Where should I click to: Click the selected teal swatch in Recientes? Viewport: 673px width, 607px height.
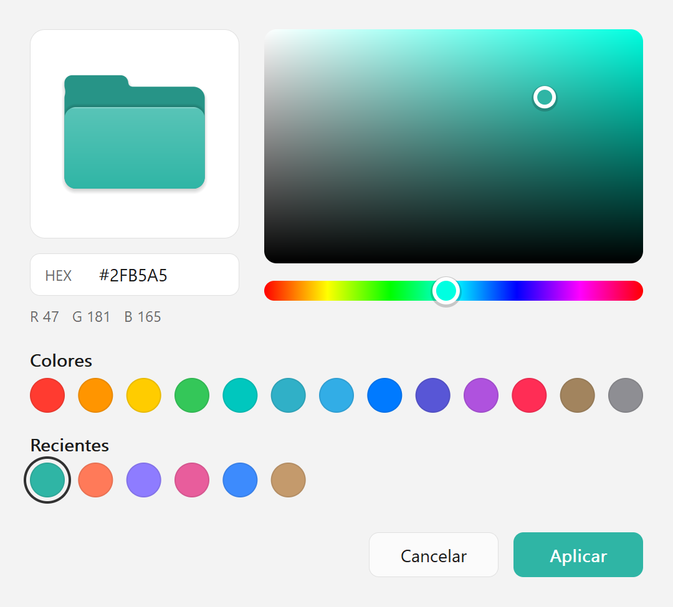click(47, 479)
